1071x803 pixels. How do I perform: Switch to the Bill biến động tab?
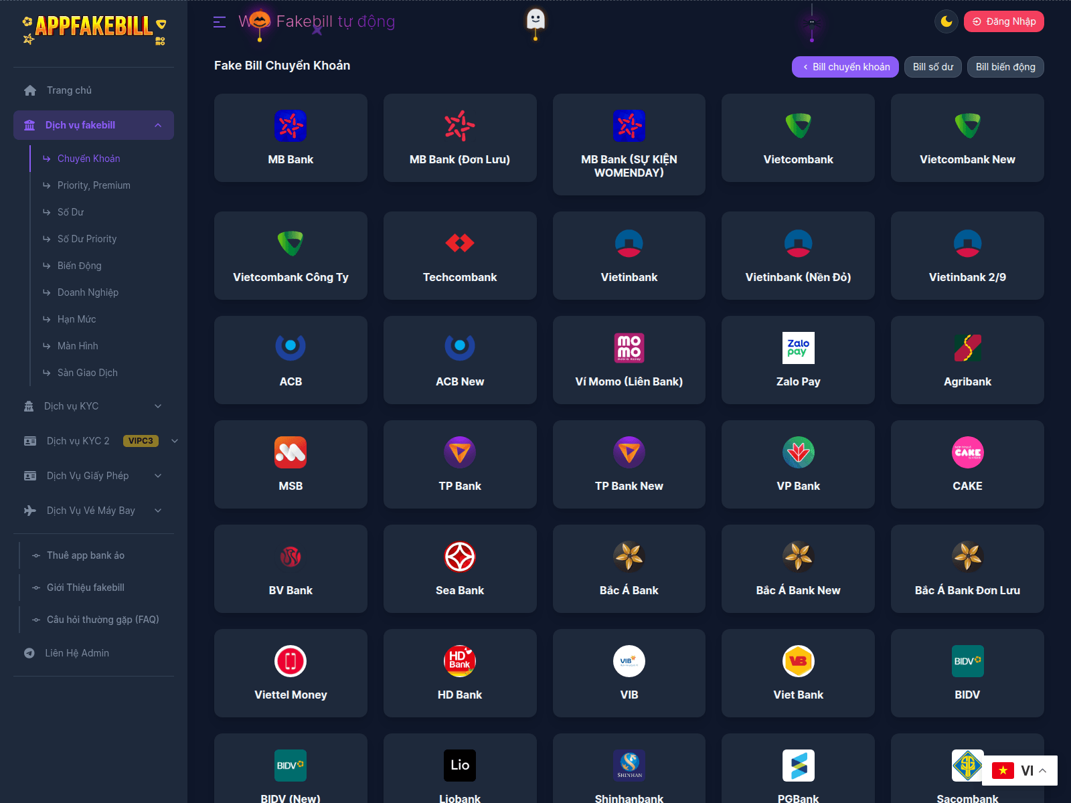click(1005, 67)
